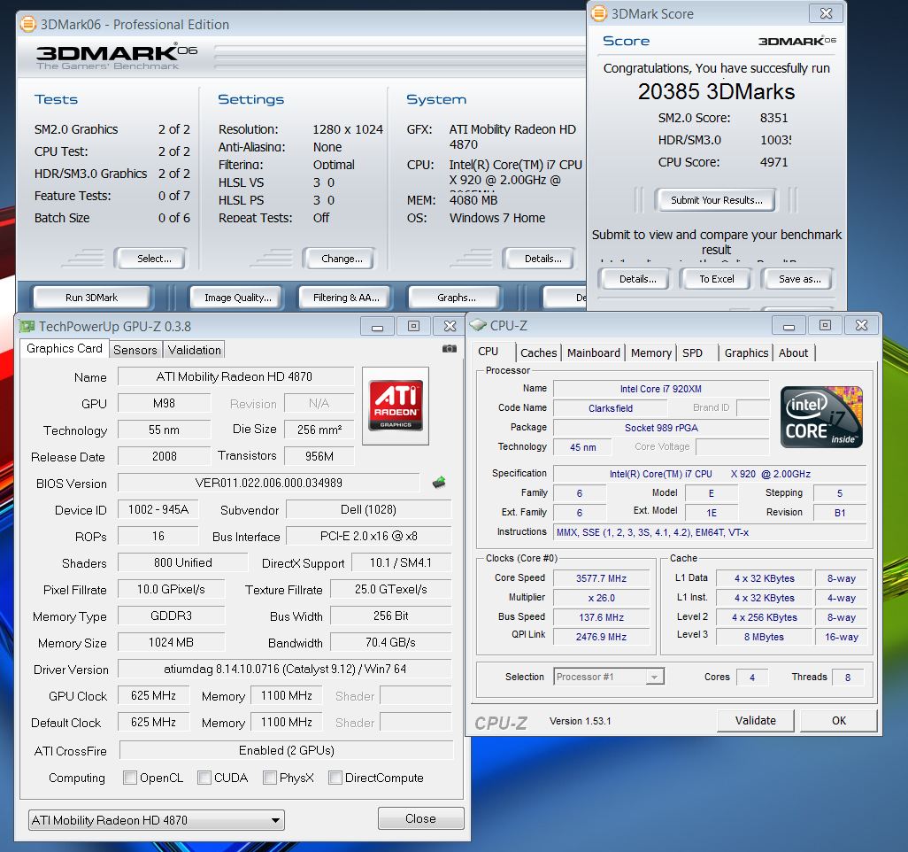Maximize the CPU-Z window
This screenshot has width=908, height=852.
825,326
